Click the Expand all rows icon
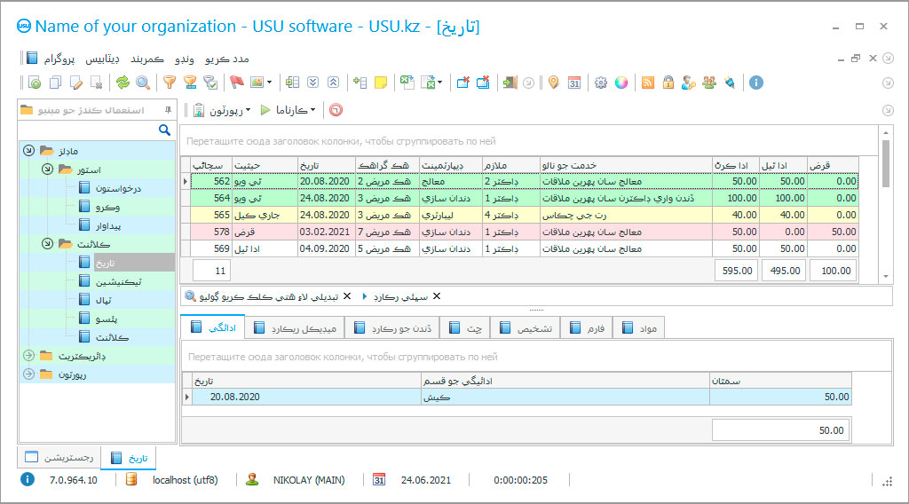 pos(313,83)
